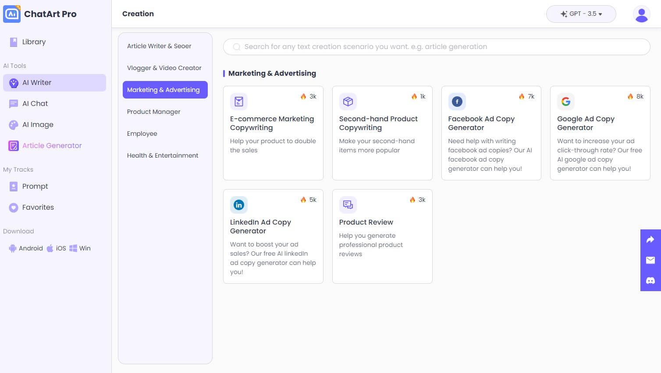Click the Product Review chat icon
The height and width of the screenshot is (373, 661).
click(348, 205)
